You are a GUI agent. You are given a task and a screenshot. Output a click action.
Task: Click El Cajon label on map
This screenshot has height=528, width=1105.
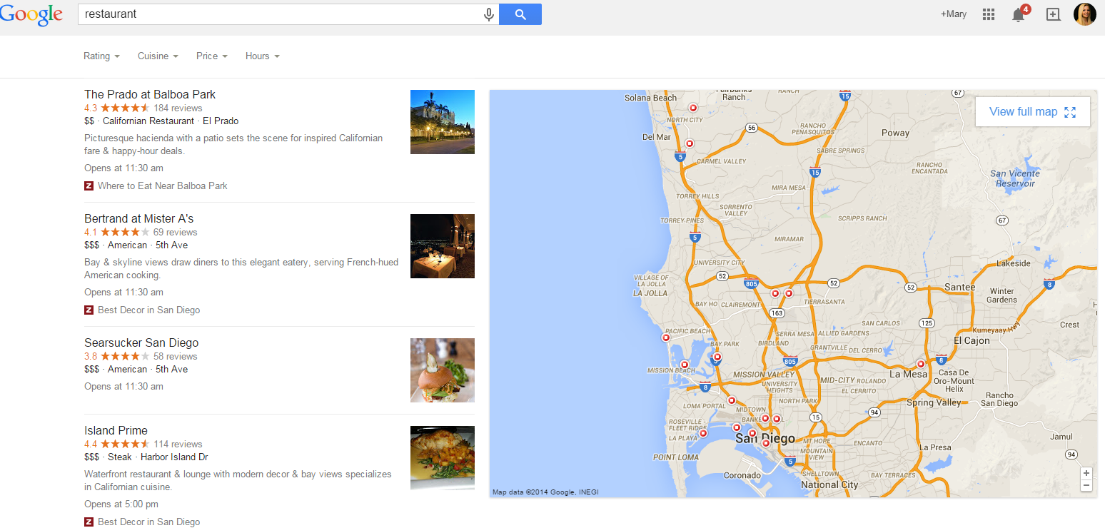[x=972, y=340]
